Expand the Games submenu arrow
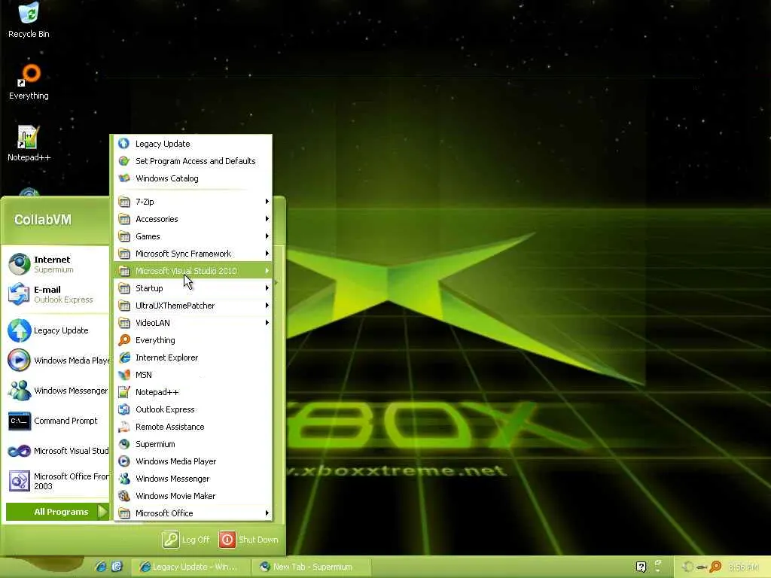 tap(267, 236)
